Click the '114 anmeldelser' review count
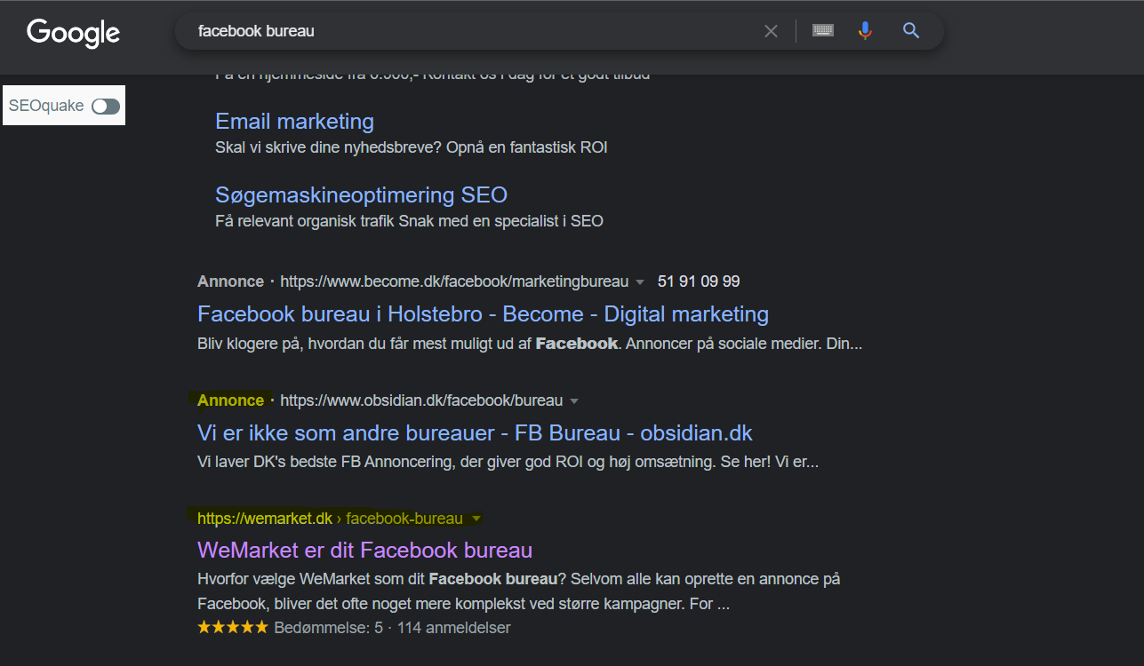This screenshot has height=666, width=1144. click(453, 628)
